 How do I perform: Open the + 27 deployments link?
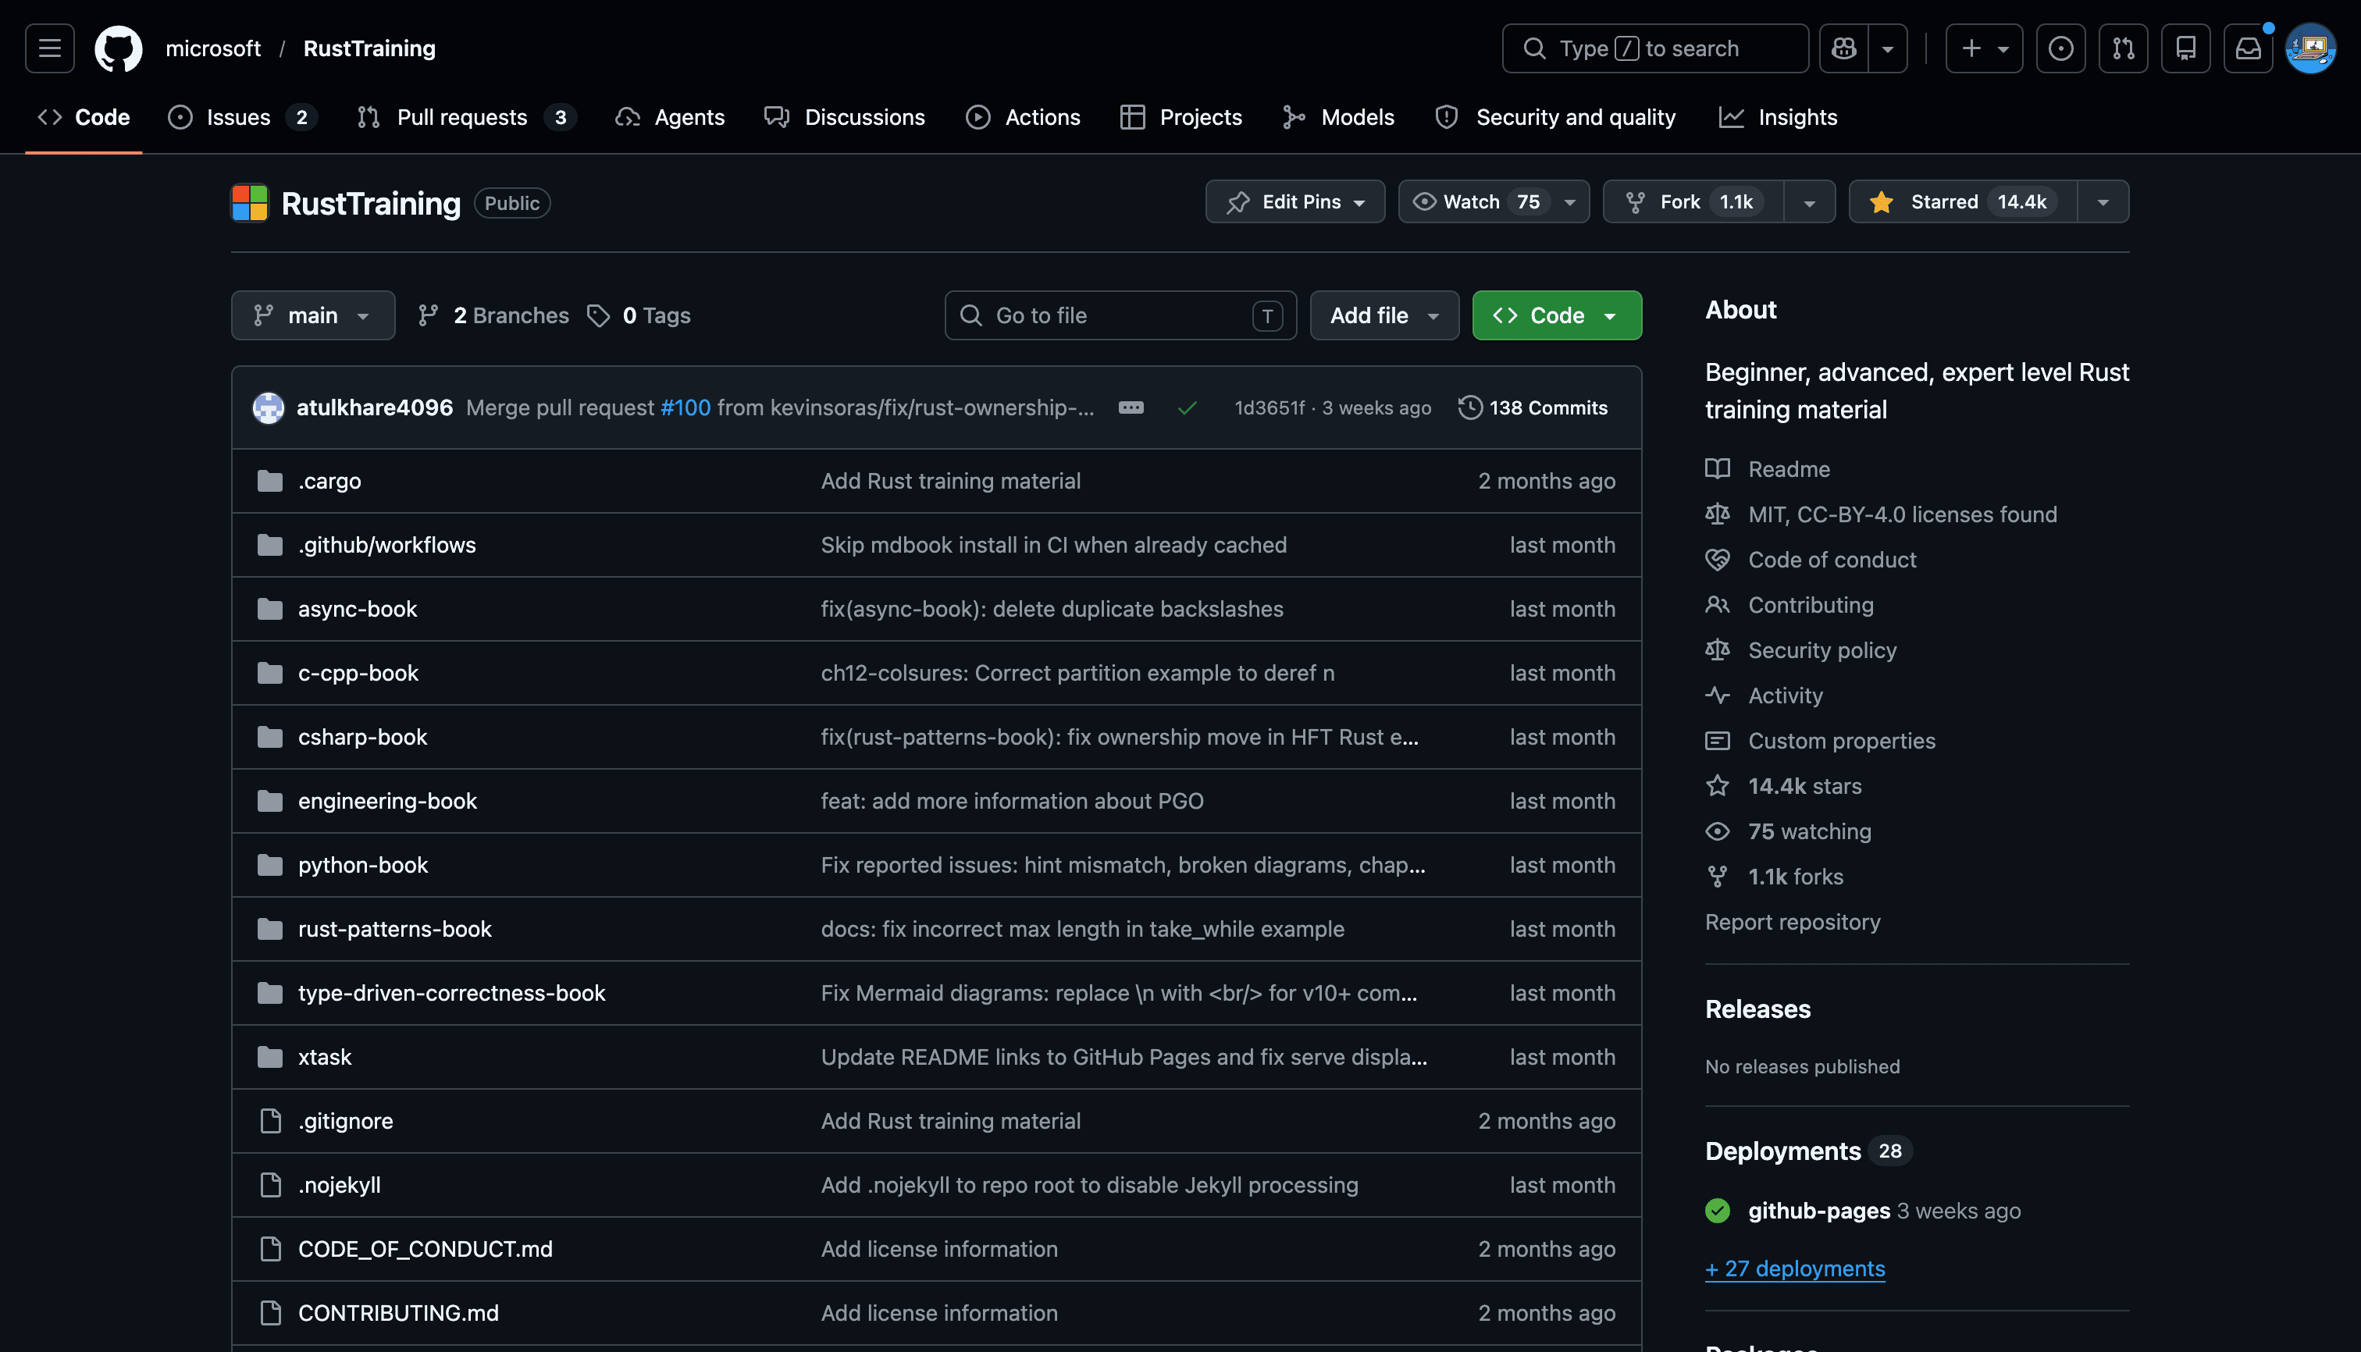click(1794, 1268)
